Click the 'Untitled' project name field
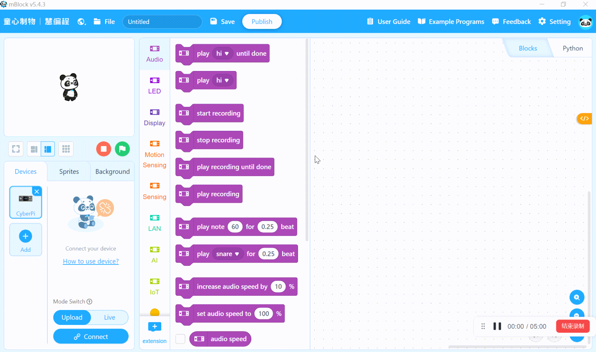The image size is (596, 352). [x=162, y=22]
